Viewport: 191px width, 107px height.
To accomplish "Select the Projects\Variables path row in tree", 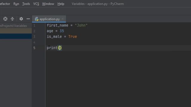I will click(x=16, y=26).
